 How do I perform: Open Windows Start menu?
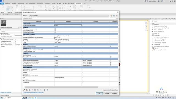click(x=2, y=98)
